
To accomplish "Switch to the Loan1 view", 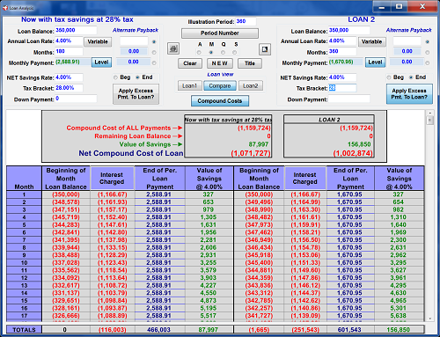I will click(x=189, y=85).
